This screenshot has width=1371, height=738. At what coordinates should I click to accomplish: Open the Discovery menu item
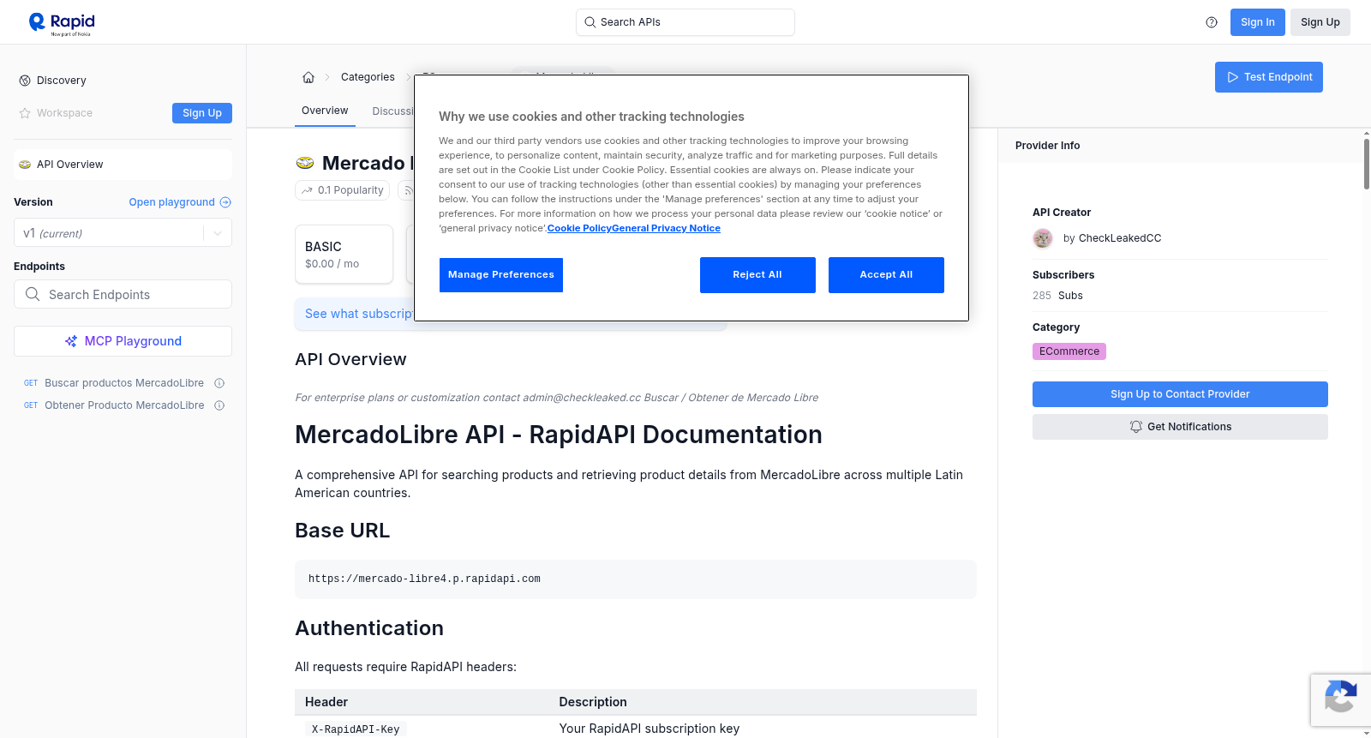(x=62, y=81)
